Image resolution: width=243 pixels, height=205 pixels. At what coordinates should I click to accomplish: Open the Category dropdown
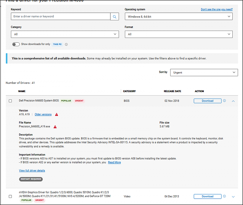tap(65, 34)
